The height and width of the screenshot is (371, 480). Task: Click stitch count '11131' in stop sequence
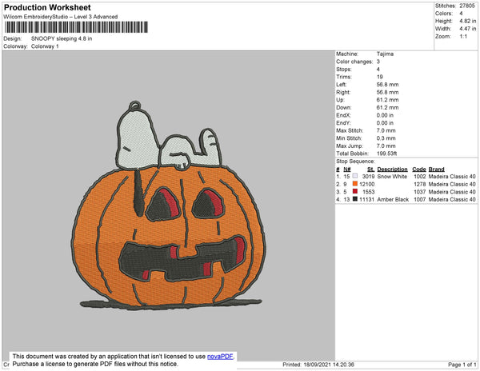[x=367, y=199]
